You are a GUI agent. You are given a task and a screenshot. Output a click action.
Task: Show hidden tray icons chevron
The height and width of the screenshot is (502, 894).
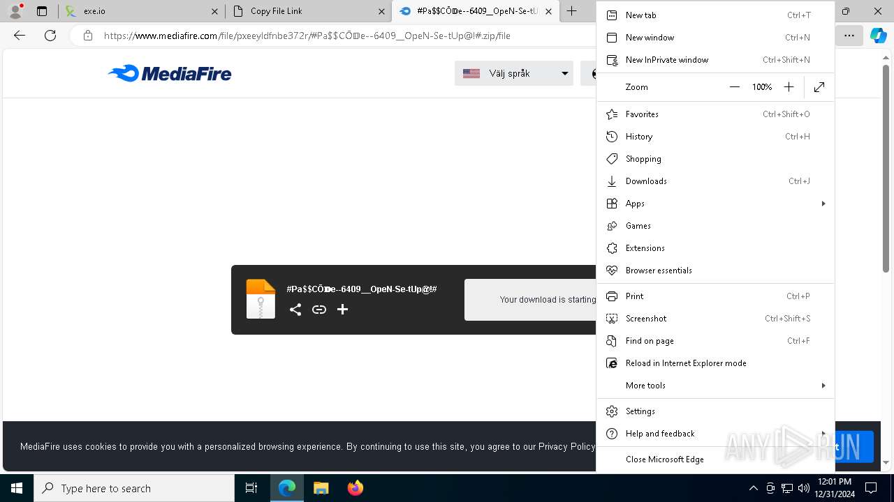[x=753, y=488]
